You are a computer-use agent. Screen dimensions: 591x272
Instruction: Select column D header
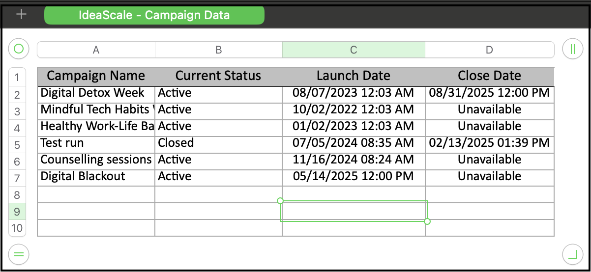pyautogui.click(x=489, y=50)
